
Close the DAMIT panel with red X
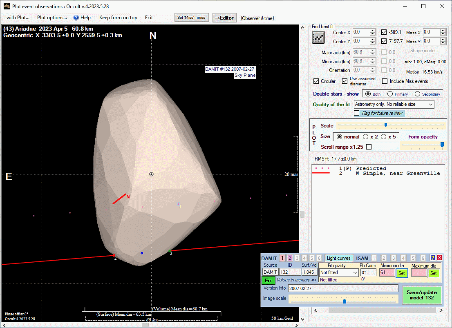tap(439, 258)
